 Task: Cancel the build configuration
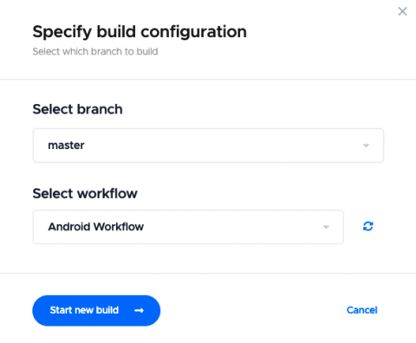pos(362,310)
